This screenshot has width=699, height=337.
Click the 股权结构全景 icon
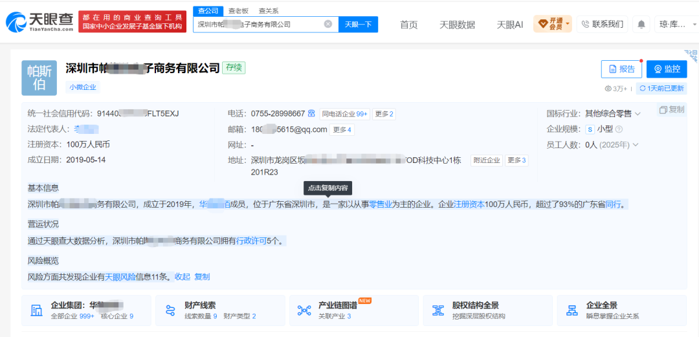coord(438,310)
